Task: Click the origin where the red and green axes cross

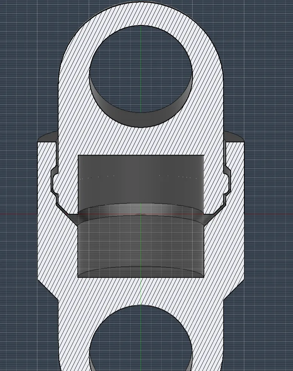Action: [x=141, y=214]
